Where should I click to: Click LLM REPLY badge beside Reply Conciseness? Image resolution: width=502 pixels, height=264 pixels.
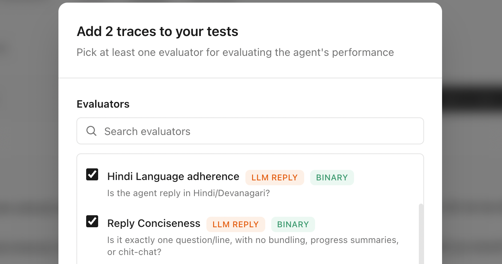point(236,224)
